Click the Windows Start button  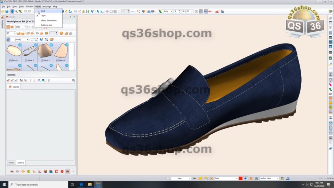(x=4, y=185)
